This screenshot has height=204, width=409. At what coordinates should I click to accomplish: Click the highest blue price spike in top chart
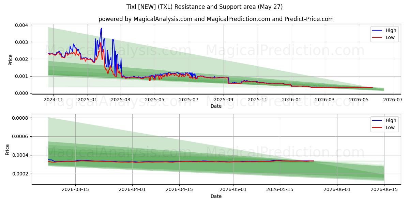coord(101,29)
